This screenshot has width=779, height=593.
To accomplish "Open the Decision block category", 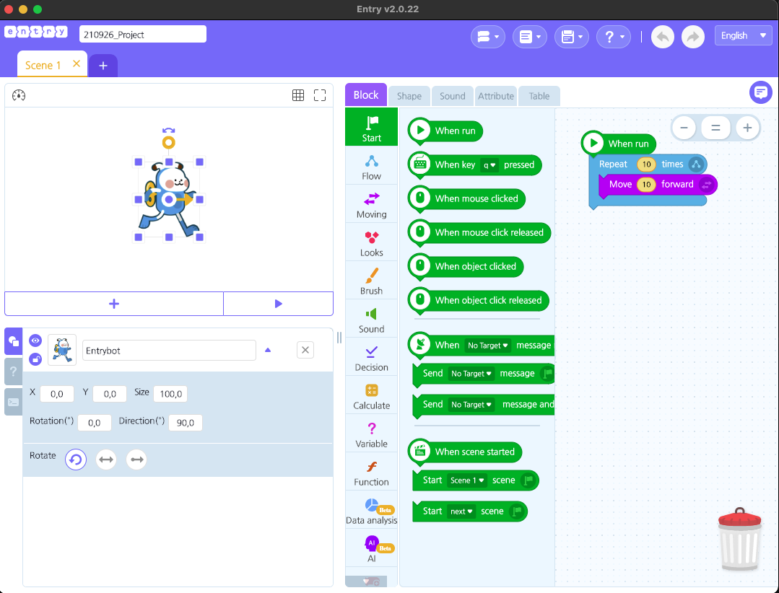I will pyautogui.click(x=371, y=357).
